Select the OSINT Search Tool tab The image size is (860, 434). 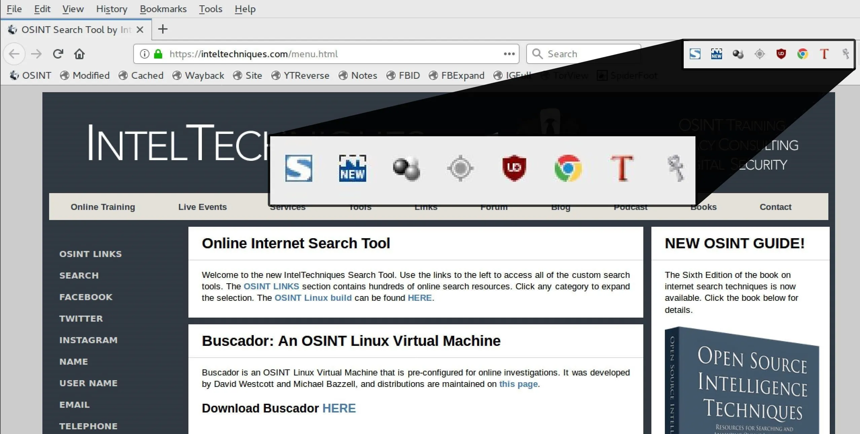click(x=76, y=30)
